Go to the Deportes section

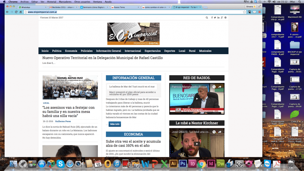pyautogui.click(x=170, y=51)
